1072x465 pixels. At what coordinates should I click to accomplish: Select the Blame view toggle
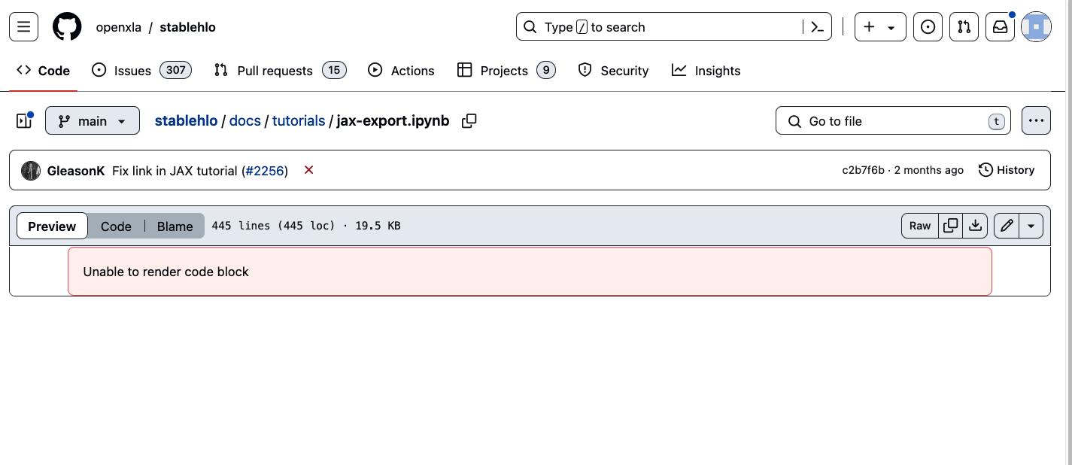(175, 226)
